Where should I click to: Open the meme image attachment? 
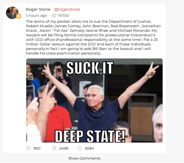point(94,101)
